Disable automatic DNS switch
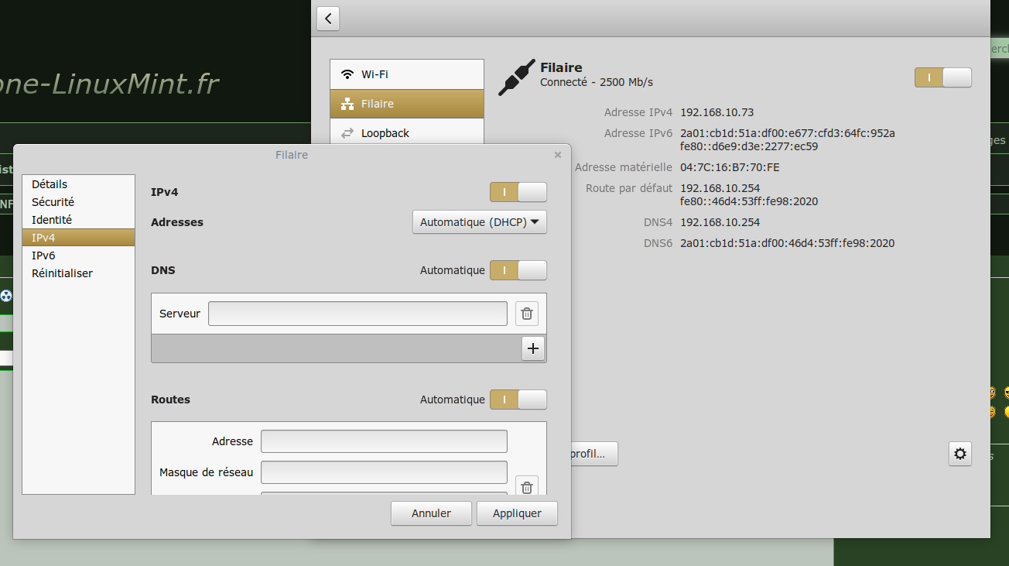 click(518, 270)
